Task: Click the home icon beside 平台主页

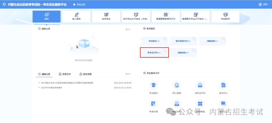Action: click(x=74, y=4)
